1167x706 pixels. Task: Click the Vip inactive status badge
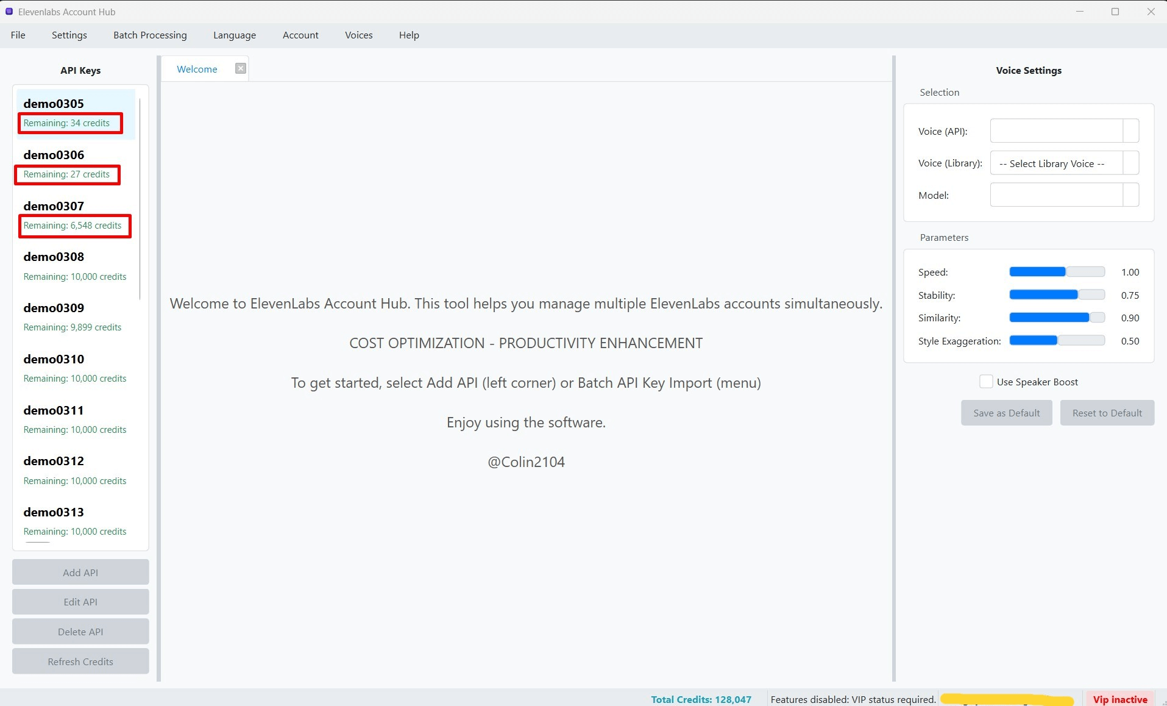tap(1120, 699)
